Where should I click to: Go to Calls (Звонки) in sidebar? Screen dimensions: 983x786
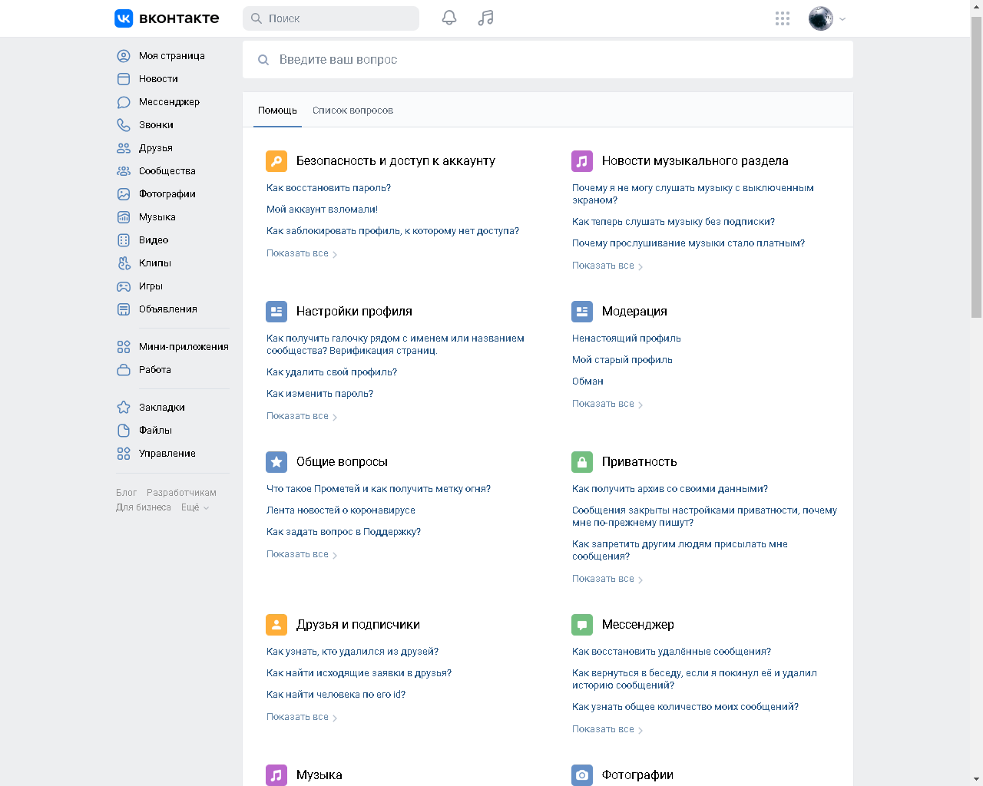coord(156,125)
